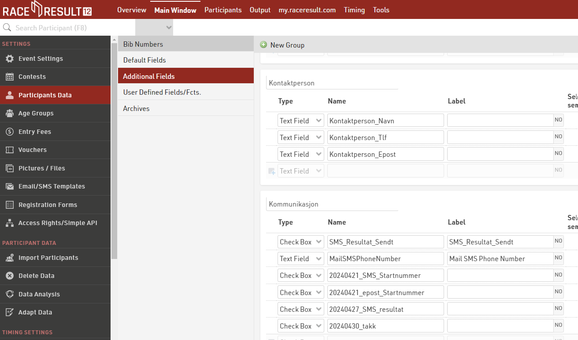Open the Archives section
This screenshot has height=340, width=578.
186,108
